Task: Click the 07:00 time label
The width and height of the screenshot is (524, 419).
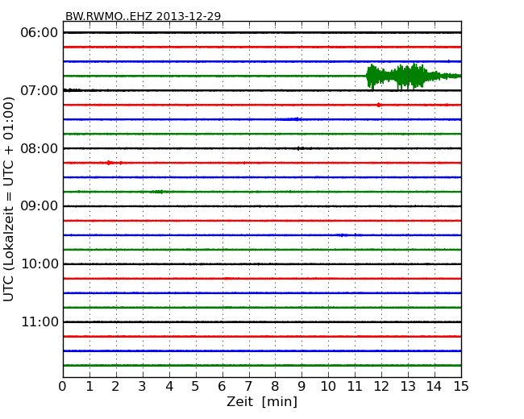Action: coord(40,90)
